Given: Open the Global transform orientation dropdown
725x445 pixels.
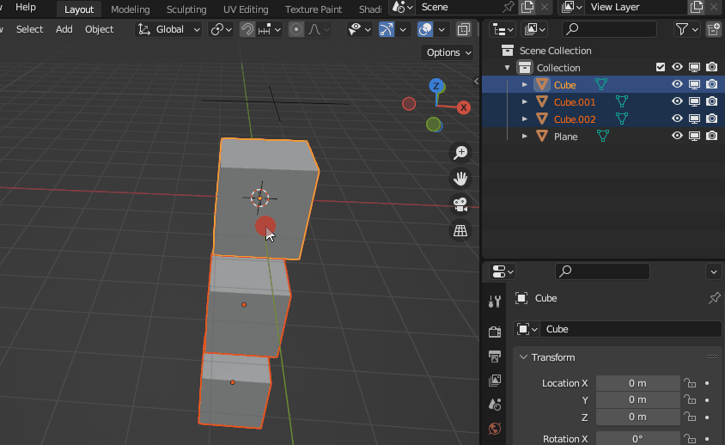Looking at the screenshot, I should [168, 29].
